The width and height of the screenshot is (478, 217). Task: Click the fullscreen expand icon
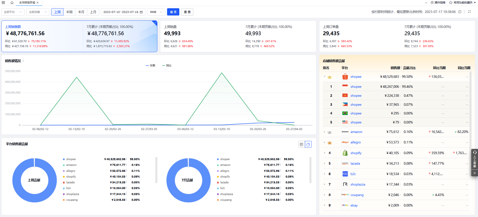[469, 12]
